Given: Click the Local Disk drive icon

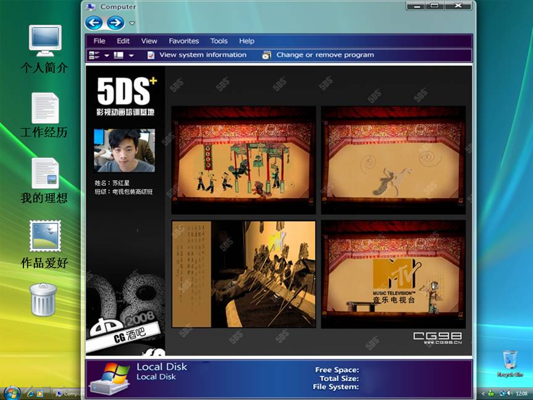Looking at the screenshot, I should coord(109,378).
